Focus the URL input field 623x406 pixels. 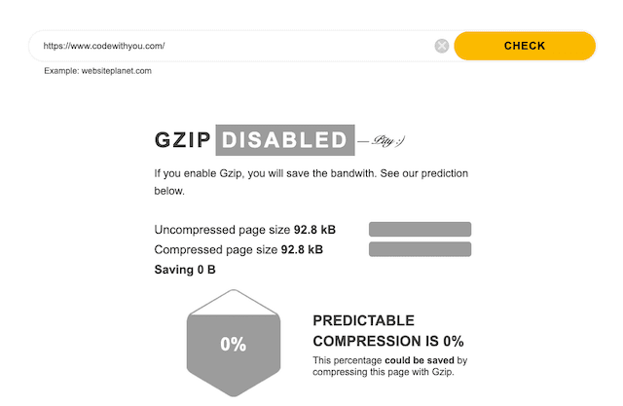coord(233,46)
